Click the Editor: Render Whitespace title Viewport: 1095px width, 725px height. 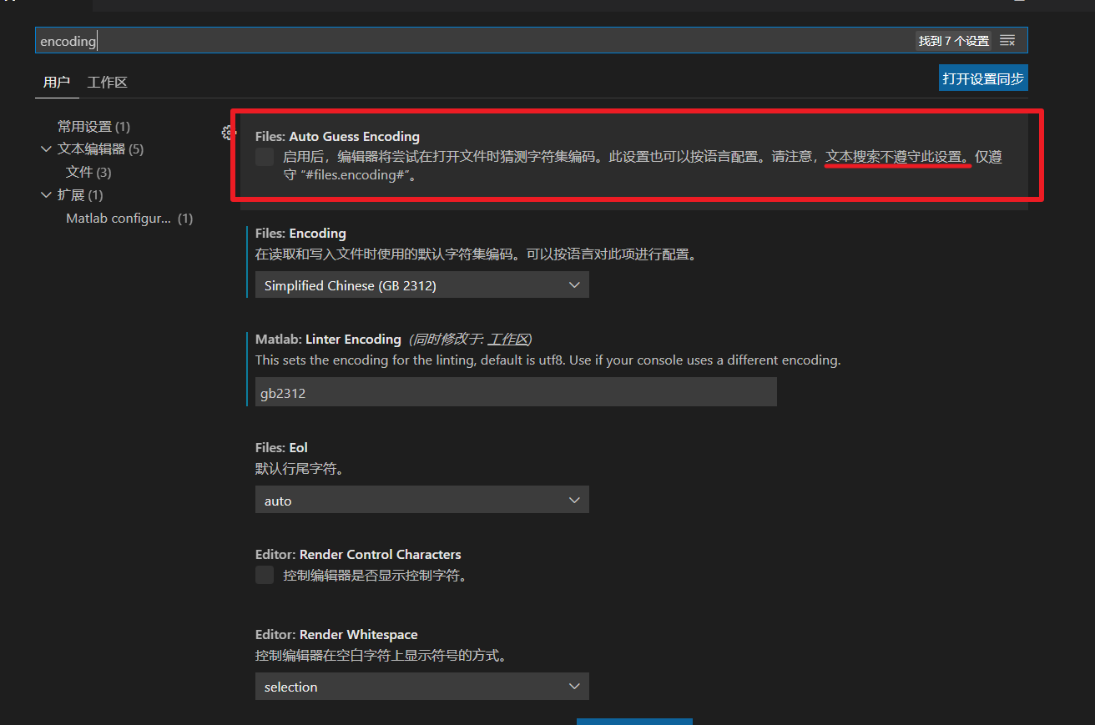click(x=336, y=635)
